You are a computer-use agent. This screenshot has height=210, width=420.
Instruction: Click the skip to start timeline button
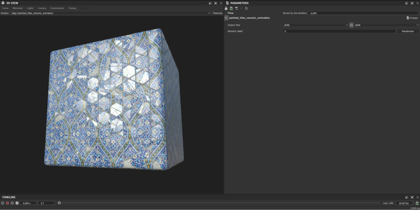point(17,203)
